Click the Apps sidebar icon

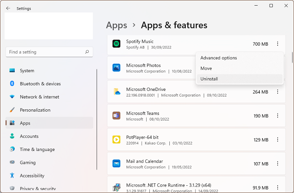coord(12,123)
